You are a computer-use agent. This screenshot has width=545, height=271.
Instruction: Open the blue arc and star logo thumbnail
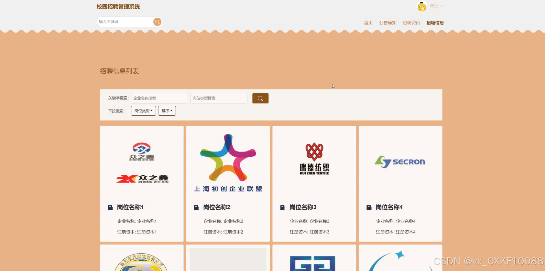tap(400, 260)
